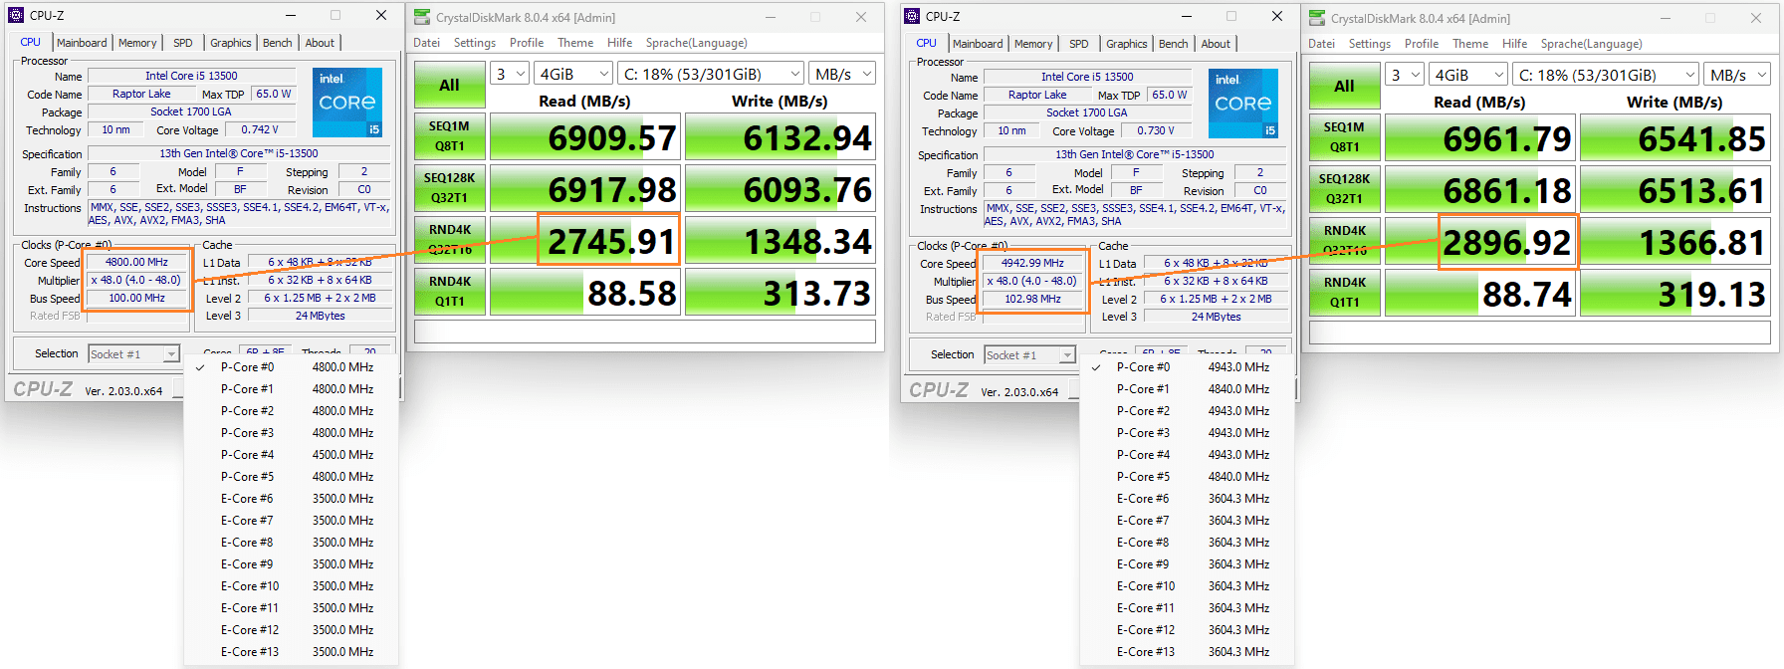Click the 6909.57 SEQ1M read result
This screenshot has width=1784, height=669.
584,136
